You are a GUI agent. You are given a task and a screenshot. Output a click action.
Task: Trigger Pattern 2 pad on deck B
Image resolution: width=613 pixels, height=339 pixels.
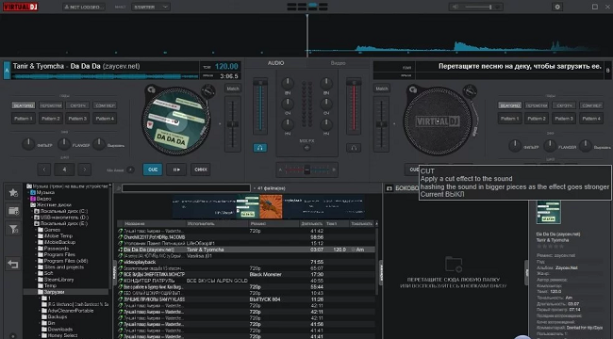(x=537, y=119)
